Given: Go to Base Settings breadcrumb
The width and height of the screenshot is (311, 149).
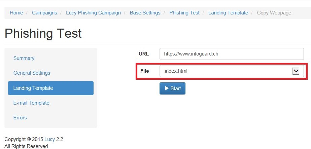Looking at the screenshot, I should (145, 13).
